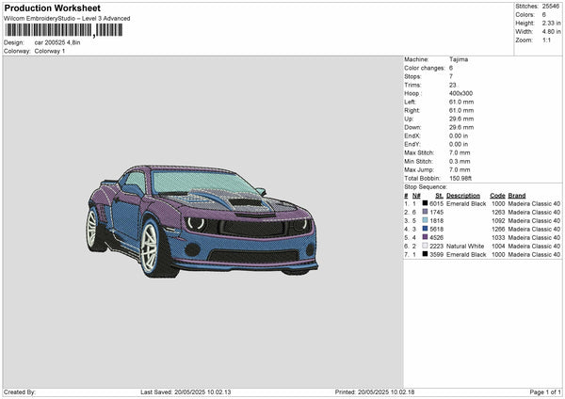Click the black swatch in stop sequence row 1
This screenshot has height=399, width=565.
(x=426, y=204)
